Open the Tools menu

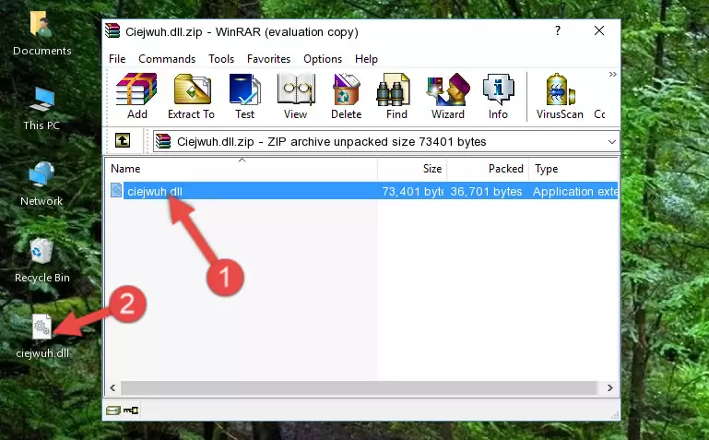click(221, 59)
